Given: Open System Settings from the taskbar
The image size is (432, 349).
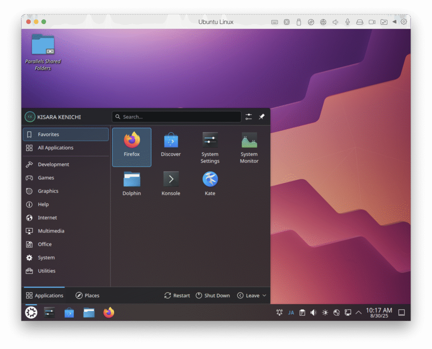Looking at the screenshot, I should [50, 313].
